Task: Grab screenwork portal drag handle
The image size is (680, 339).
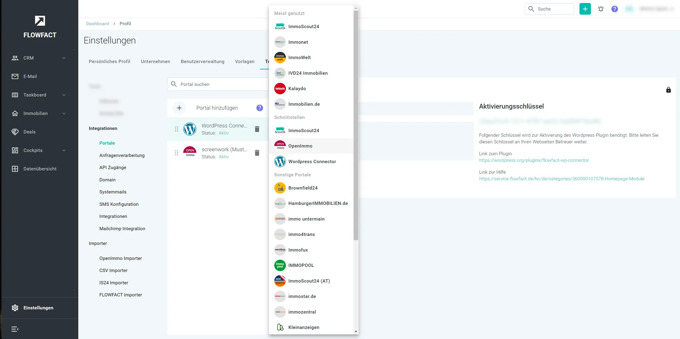Action: pyautogui.click(x=177, y=153)
